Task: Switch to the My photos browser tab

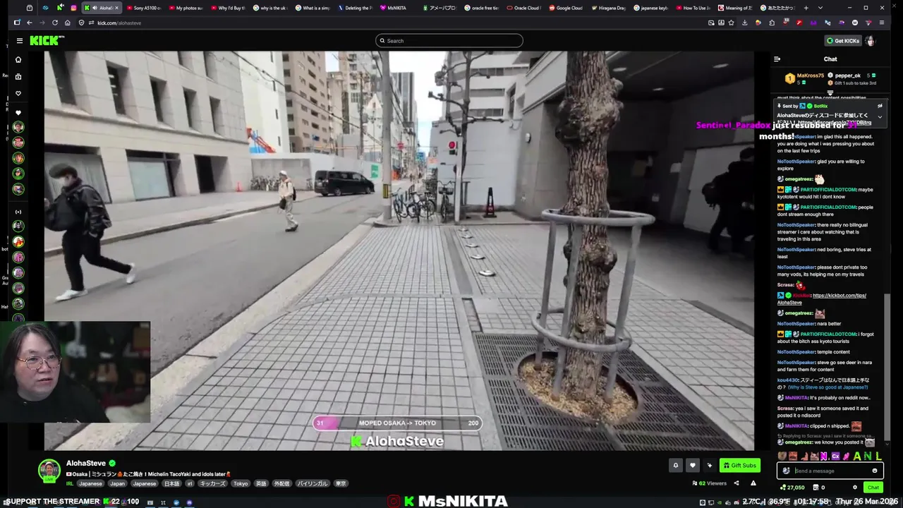Action: 186,8
